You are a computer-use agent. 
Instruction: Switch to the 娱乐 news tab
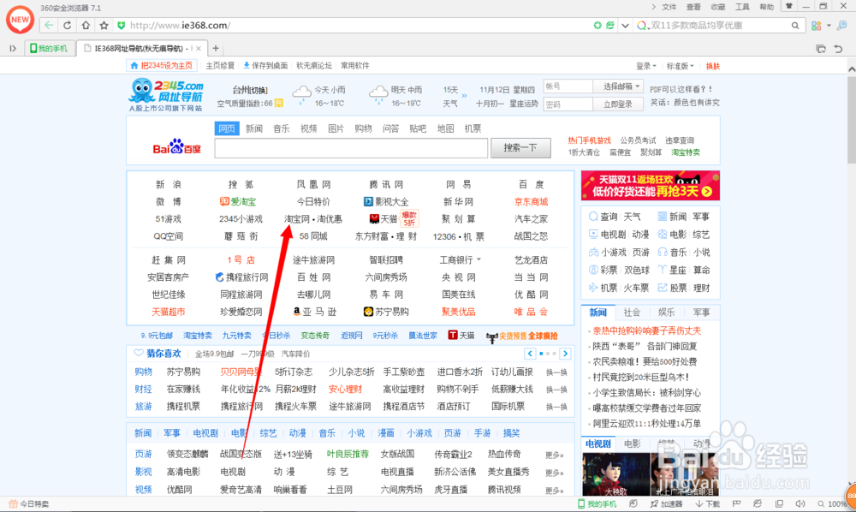pos(666,313)
